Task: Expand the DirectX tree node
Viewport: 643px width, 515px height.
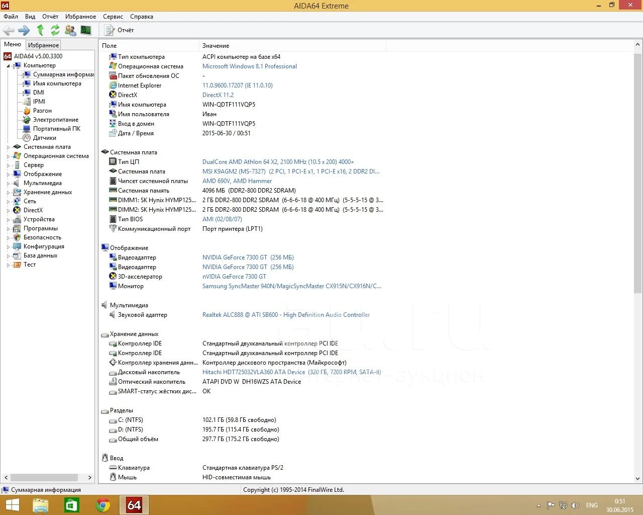Action: [x=8, y=211]
